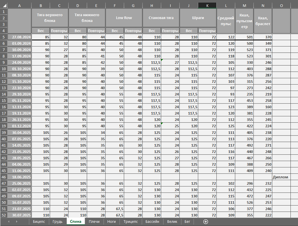298x226 pixels.
Task: Click the 'Диплом' note cell
Action: (281, 177)
